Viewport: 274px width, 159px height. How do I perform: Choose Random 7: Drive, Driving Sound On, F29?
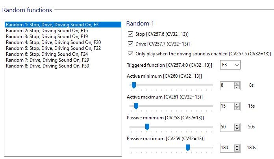point(47,60)
